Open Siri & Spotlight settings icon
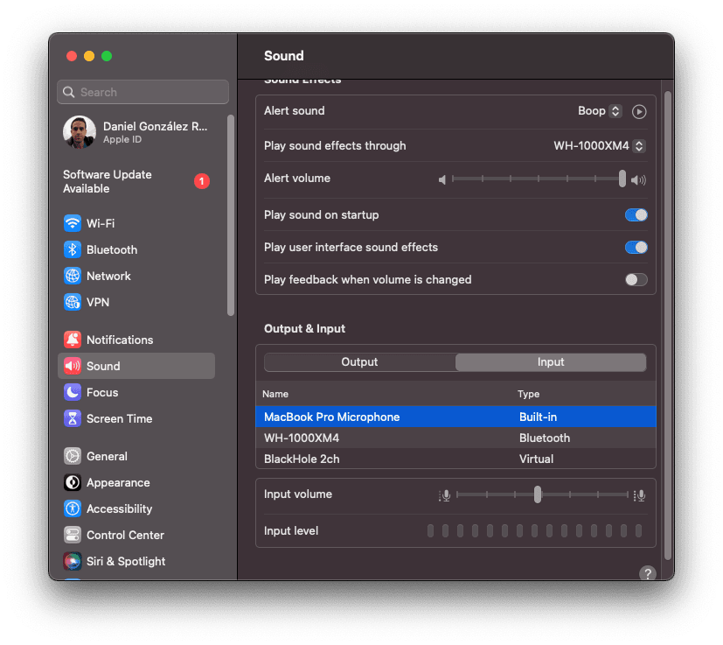 pyautogui.click(x=74, y=561)
